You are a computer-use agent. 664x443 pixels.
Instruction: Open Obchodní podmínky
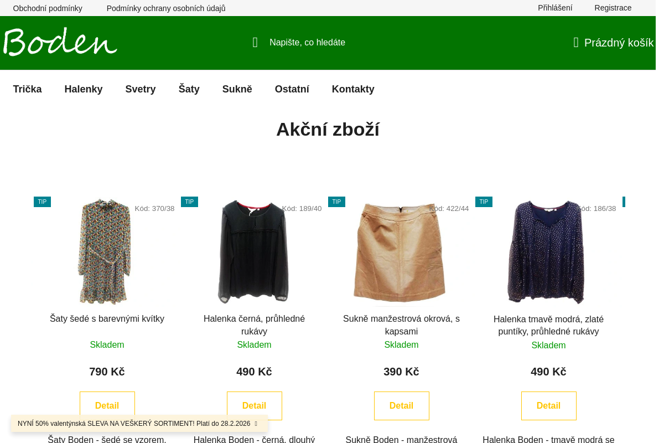point(47,8)
